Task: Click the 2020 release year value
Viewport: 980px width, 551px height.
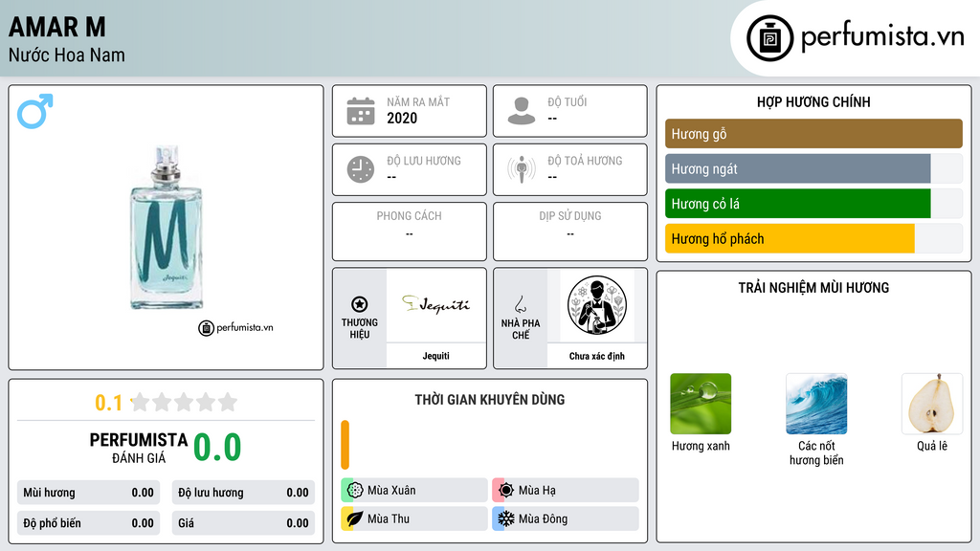Action: (x=402, y=118)
